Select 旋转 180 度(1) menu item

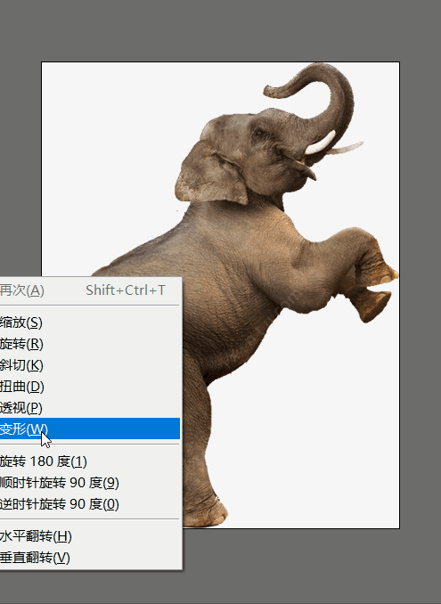click(90, 461)
